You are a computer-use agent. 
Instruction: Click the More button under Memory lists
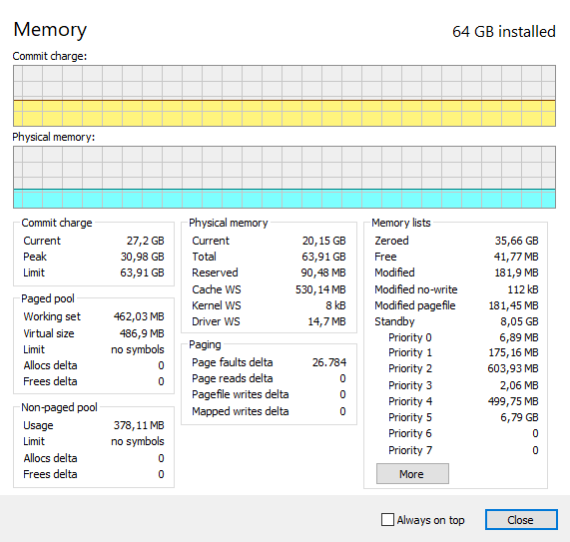(x=412, y=474)
